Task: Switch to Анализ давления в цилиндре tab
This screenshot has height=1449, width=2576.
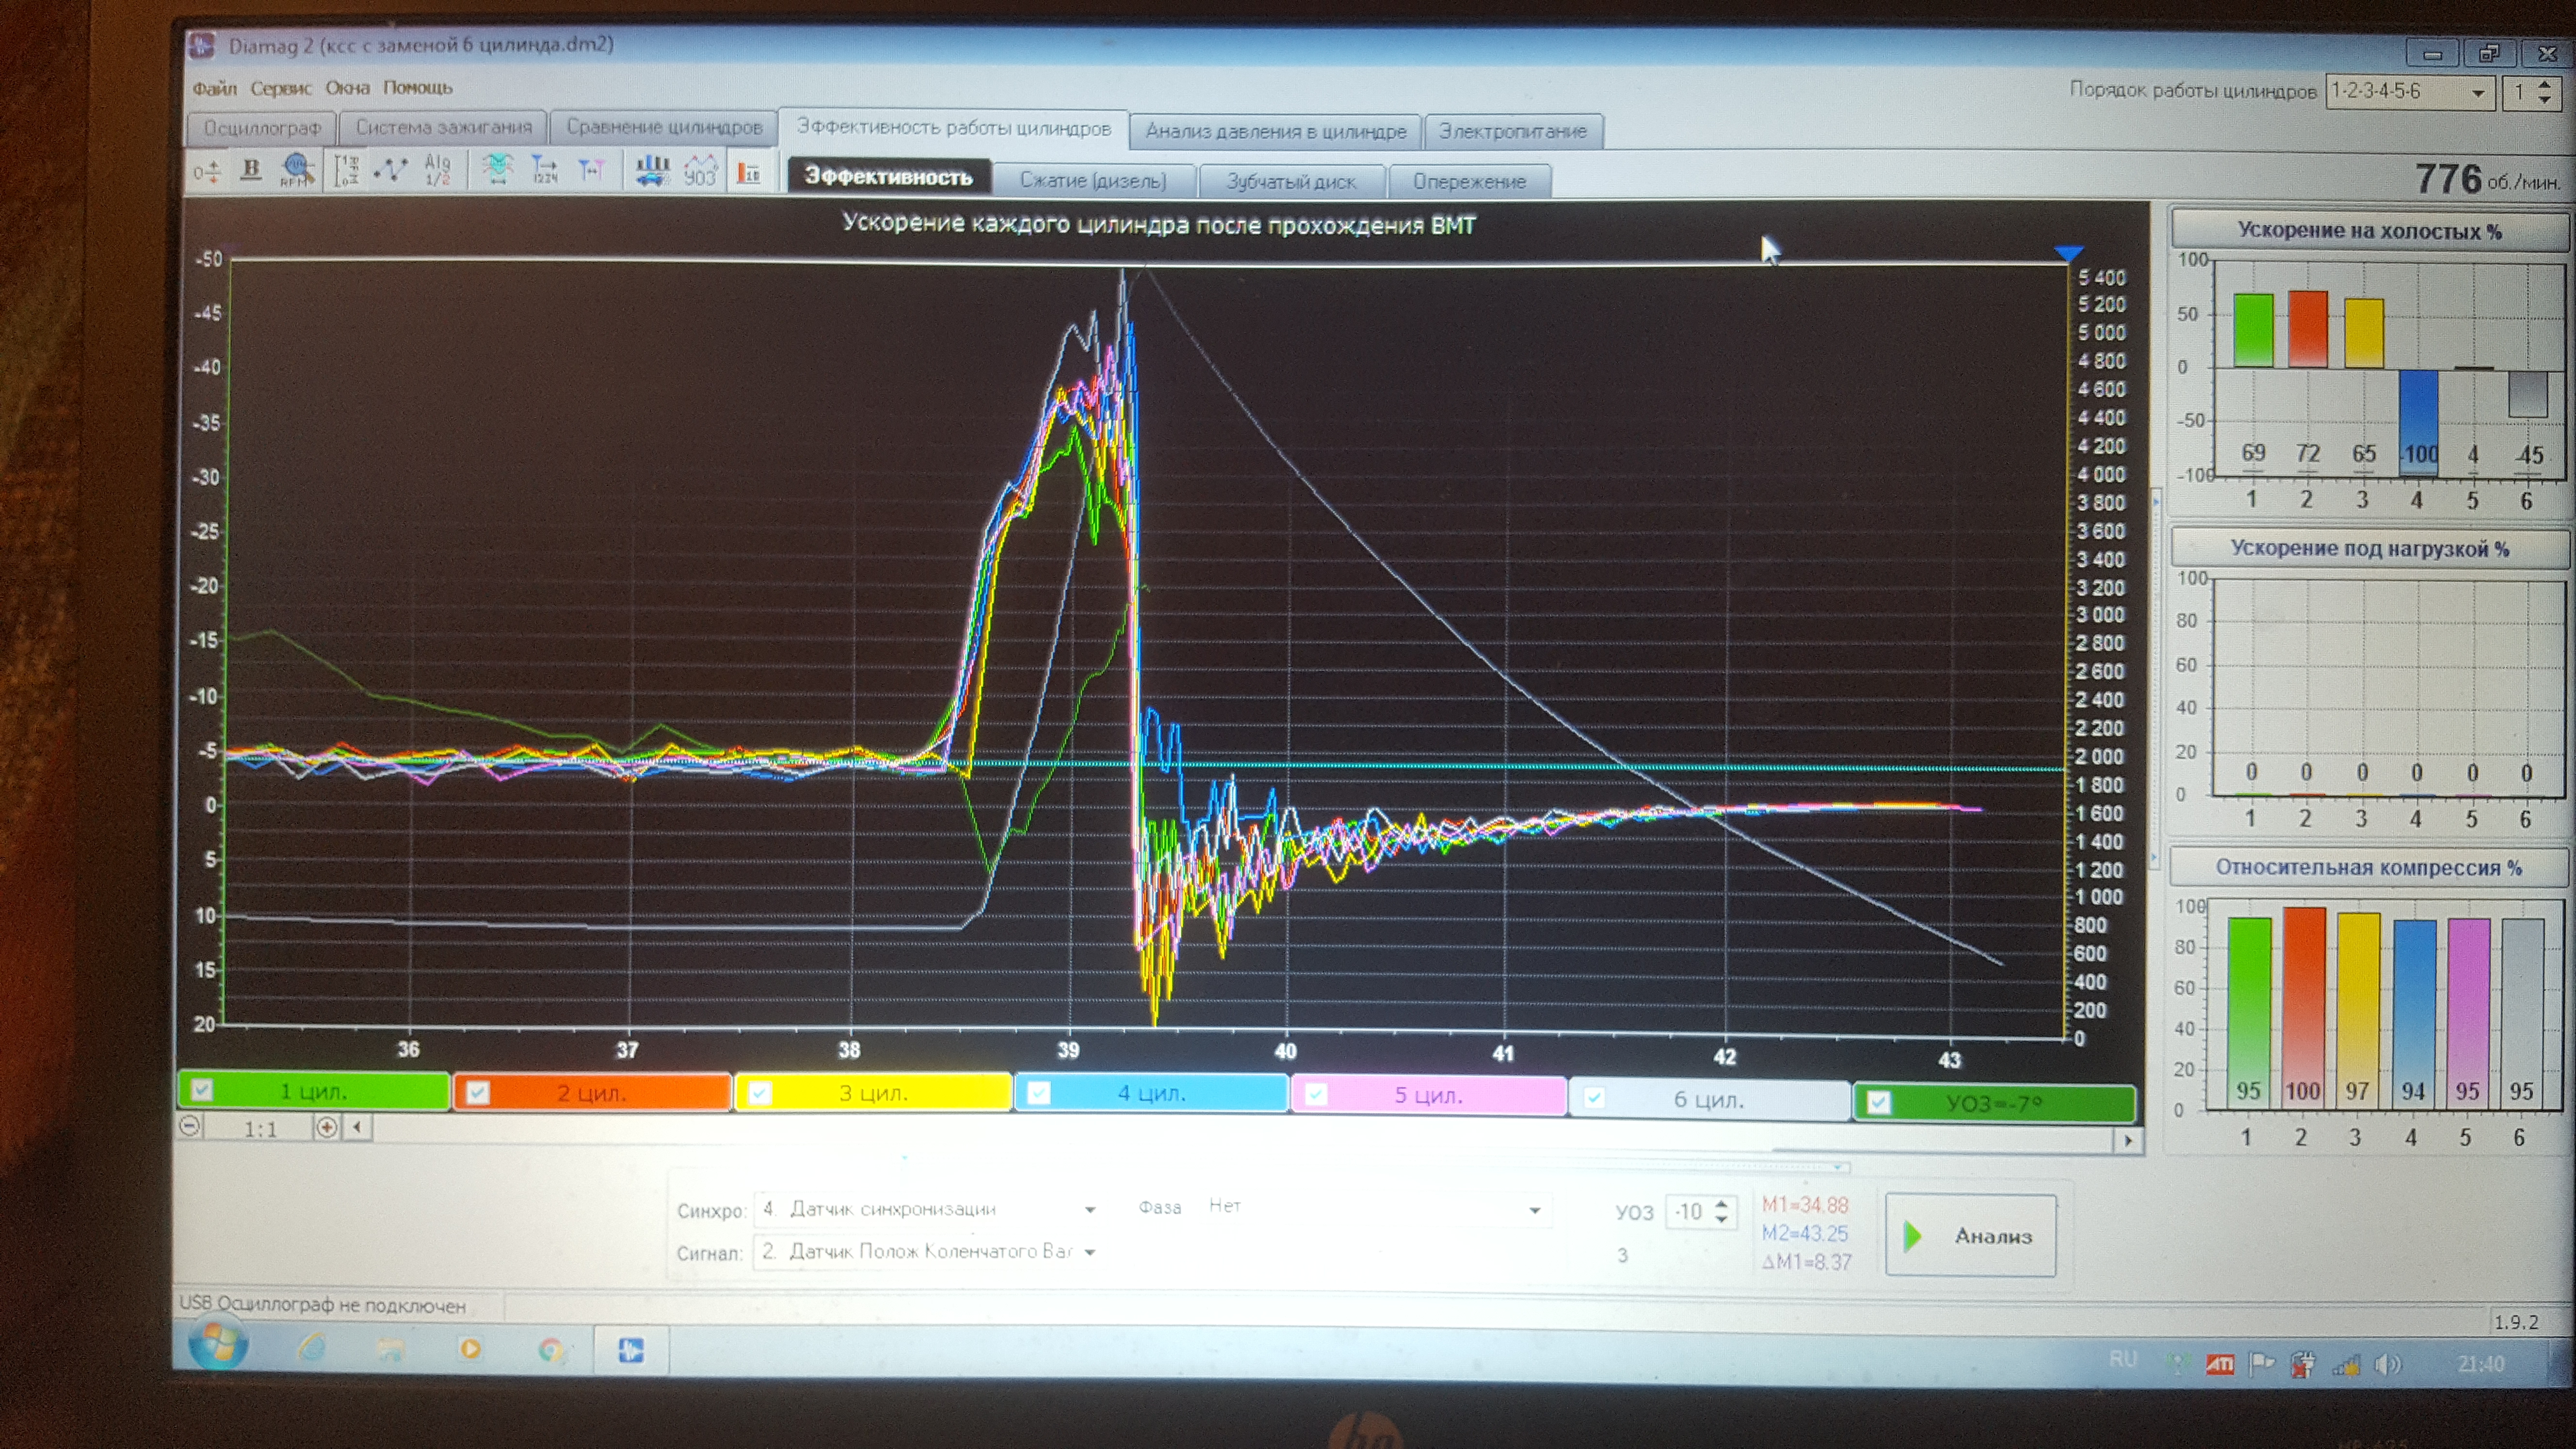Action: click(x=1275, y=131)
